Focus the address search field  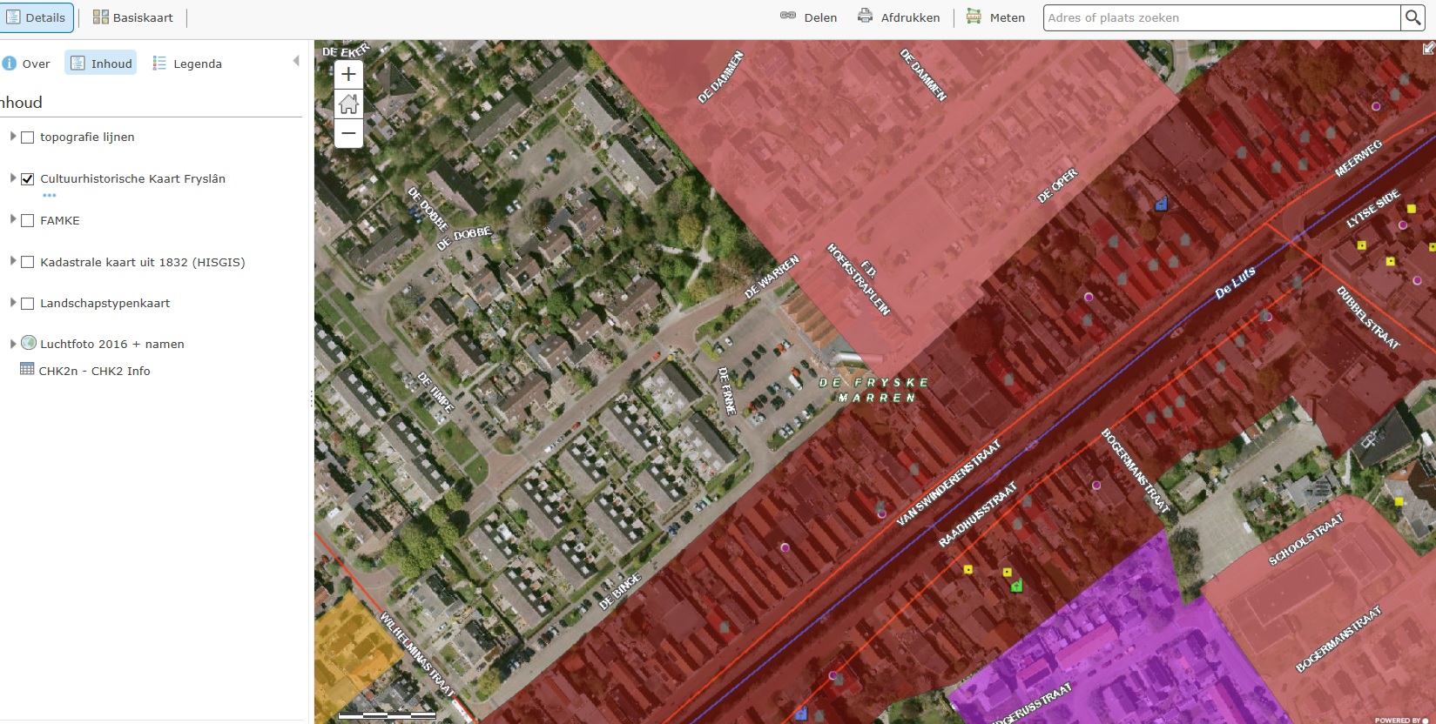pyautogui.click(x=1222, y=17)
